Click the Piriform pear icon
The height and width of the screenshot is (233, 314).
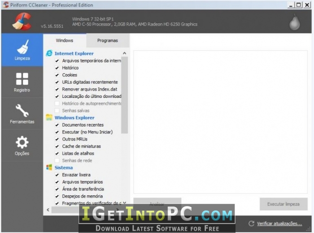pyautogui.click(x=295, y=22)
